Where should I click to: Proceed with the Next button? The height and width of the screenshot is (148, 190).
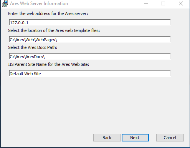135,138
